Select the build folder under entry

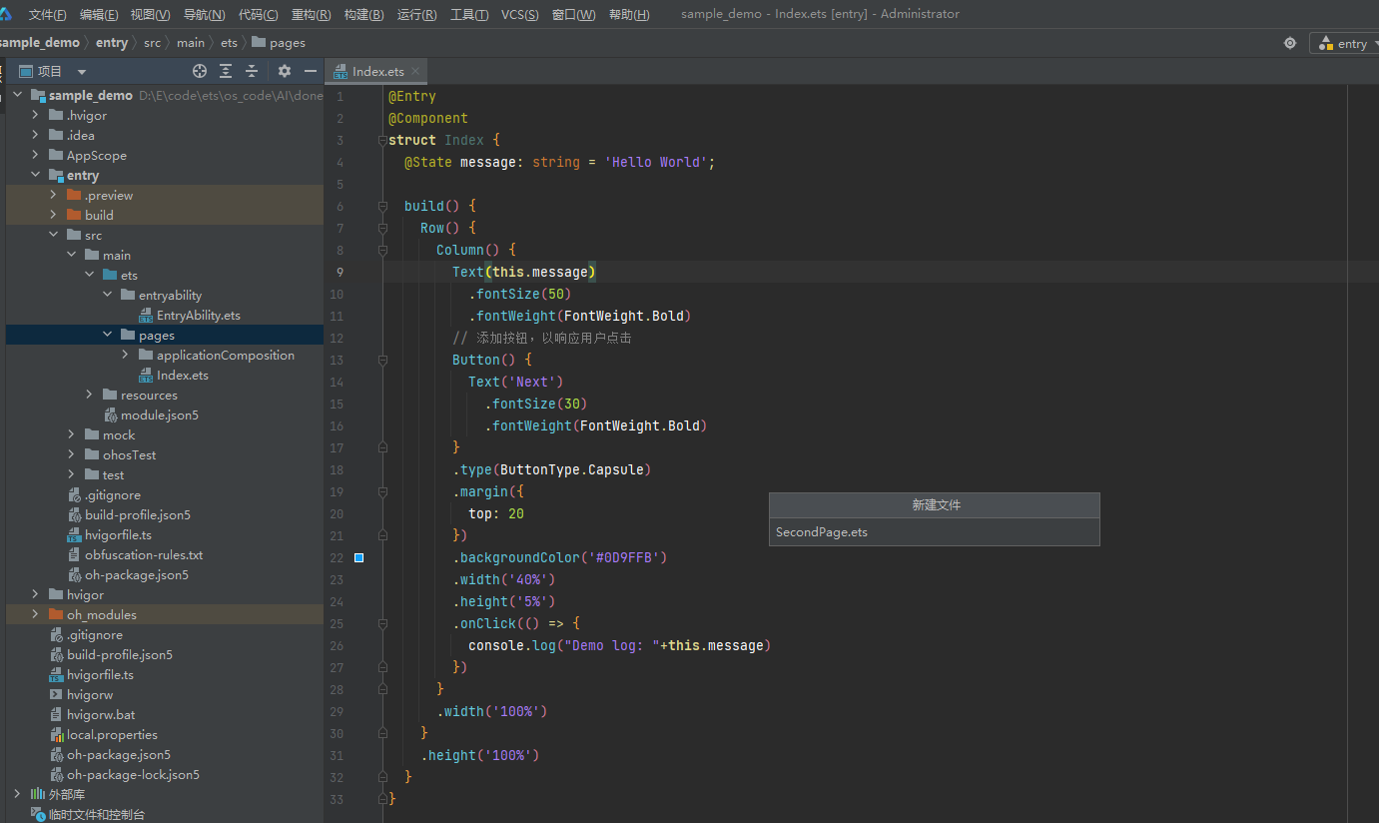[99, 216]
